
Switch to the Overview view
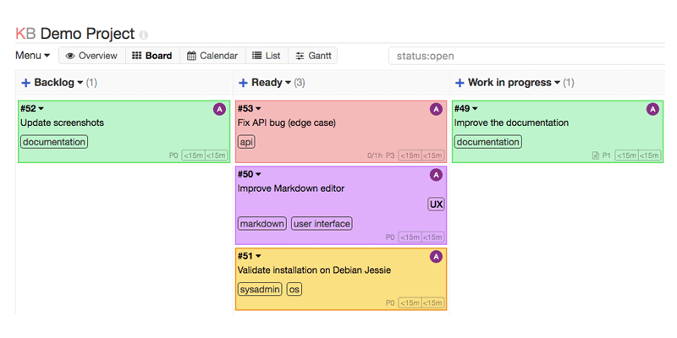[91, 56]
